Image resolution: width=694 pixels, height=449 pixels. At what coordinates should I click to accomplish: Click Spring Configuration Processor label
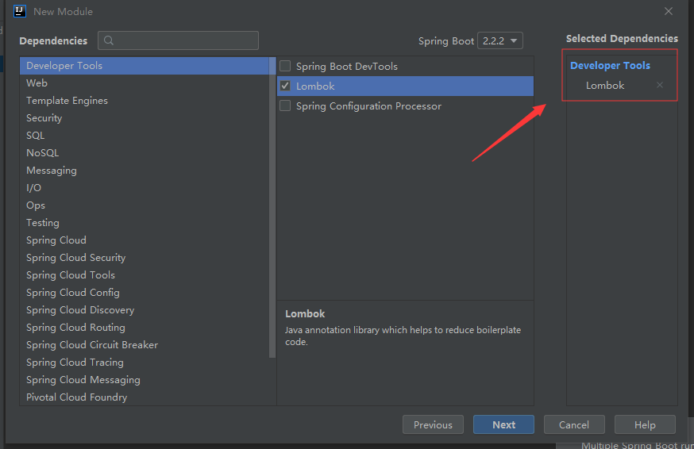(x=368, y=106)
